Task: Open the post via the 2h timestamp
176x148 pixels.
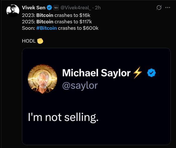Action: 98,8
